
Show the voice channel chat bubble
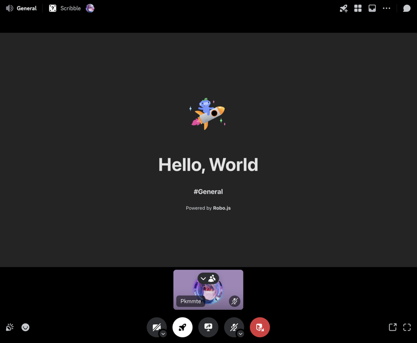(x=407, y=8)
